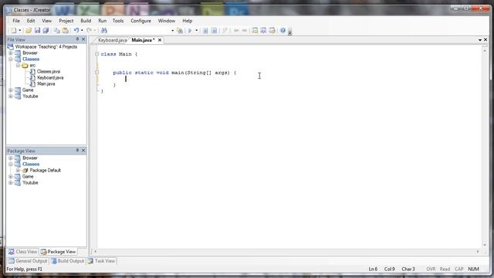The height and width of the screenshot is (278, 494).
Task: Click the status bar Ln 6 indicator
Action: [373, 270]
